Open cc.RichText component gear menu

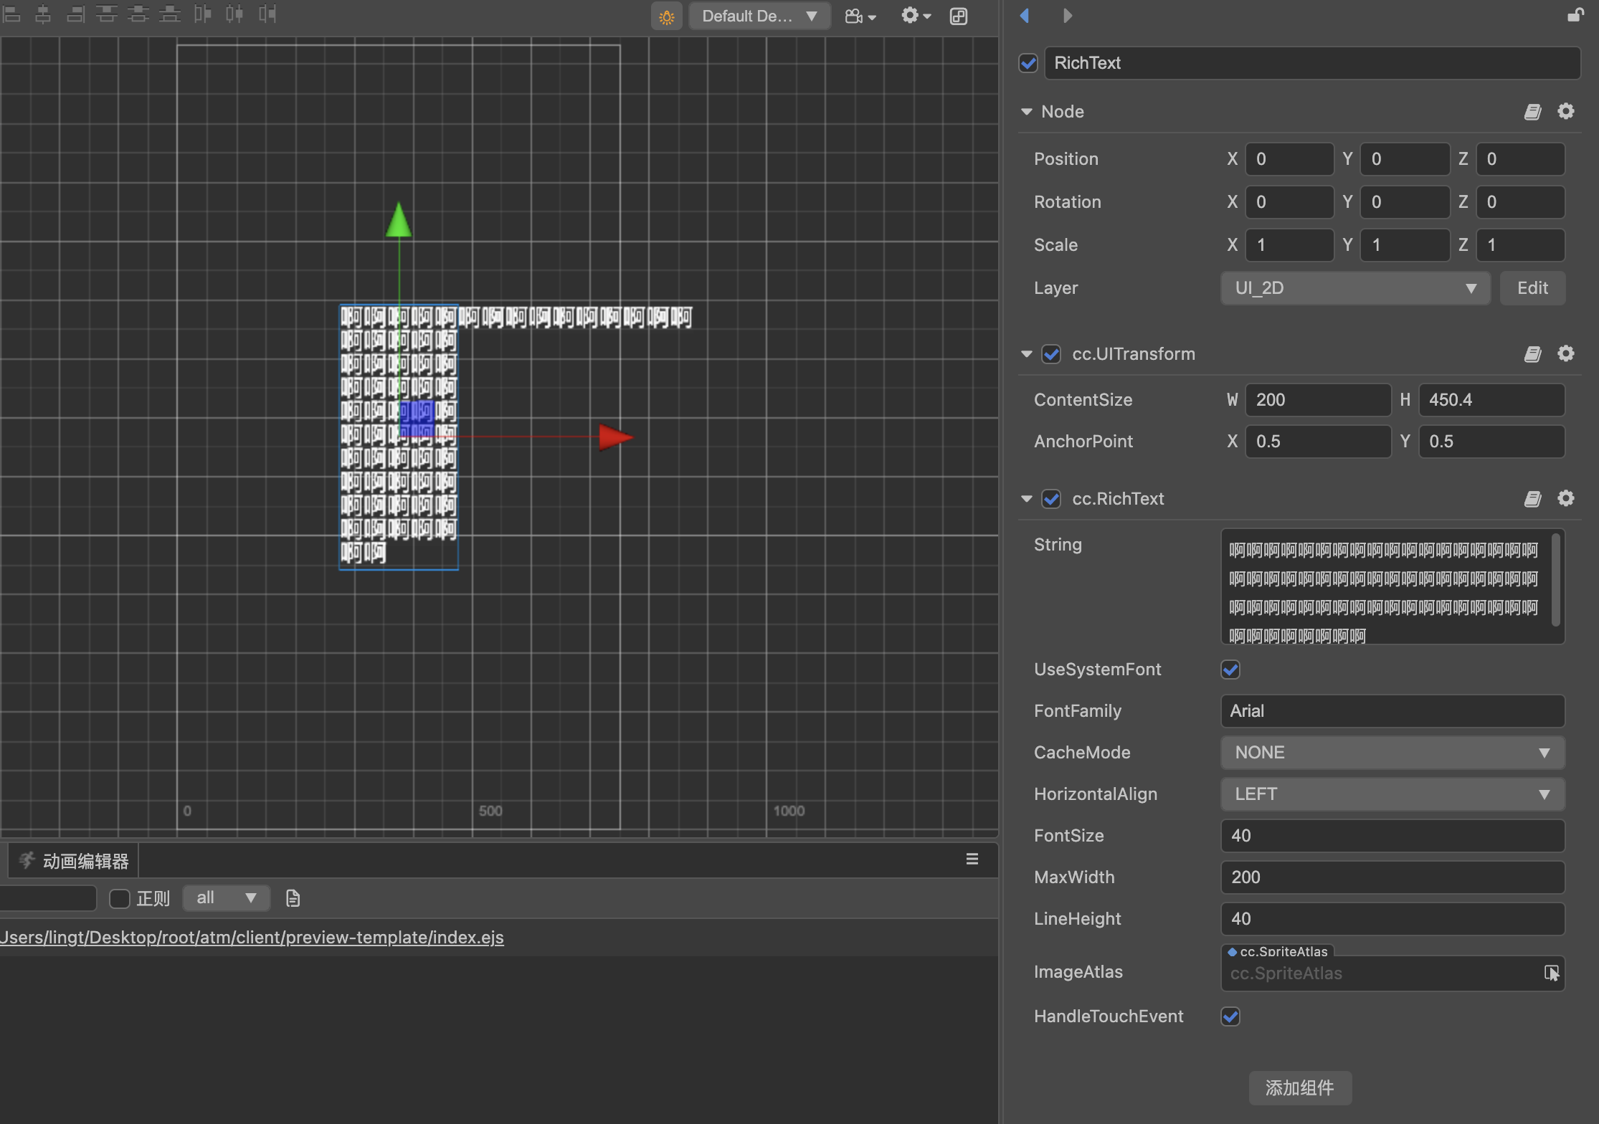(x=1566, y=498)
